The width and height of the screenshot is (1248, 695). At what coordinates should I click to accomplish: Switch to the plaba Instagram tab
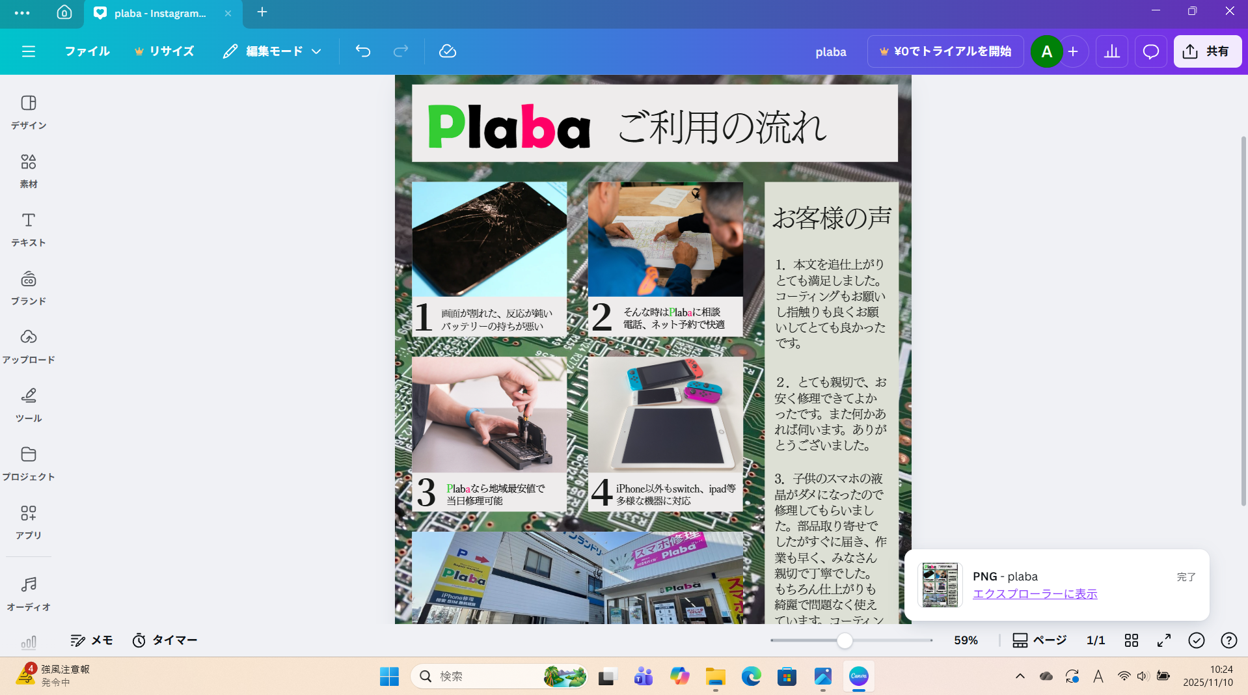[159, 13]
